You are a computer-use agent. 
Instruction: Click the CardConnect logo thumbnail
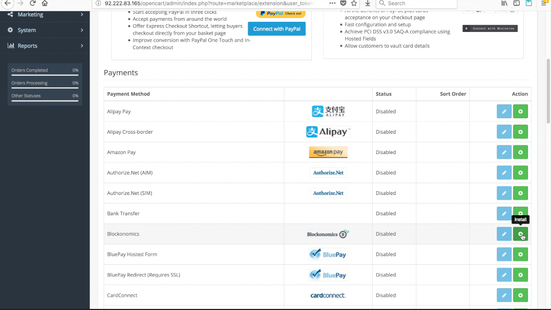pyautogui.click(x=328, y=295)
